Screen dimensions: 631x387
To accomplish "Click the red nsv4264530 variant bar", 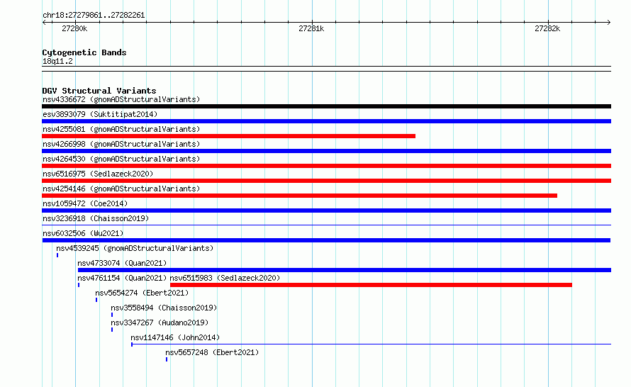I will pos(326,166).
